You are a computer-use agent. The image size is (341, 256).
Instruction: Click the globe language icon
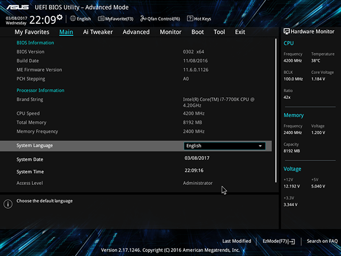(73, 19)
